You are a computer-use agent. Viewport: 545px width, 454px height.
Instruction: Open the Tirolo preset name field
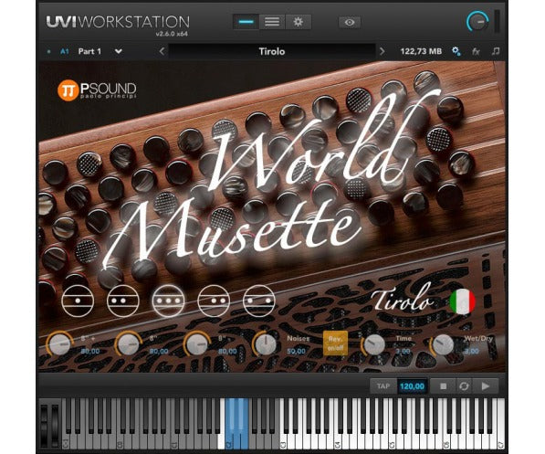click(272, 51)
